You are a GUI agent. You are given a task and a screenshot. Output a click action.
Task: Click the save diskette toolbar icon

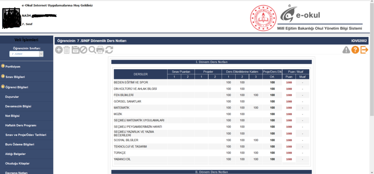(x=76, y=50)
